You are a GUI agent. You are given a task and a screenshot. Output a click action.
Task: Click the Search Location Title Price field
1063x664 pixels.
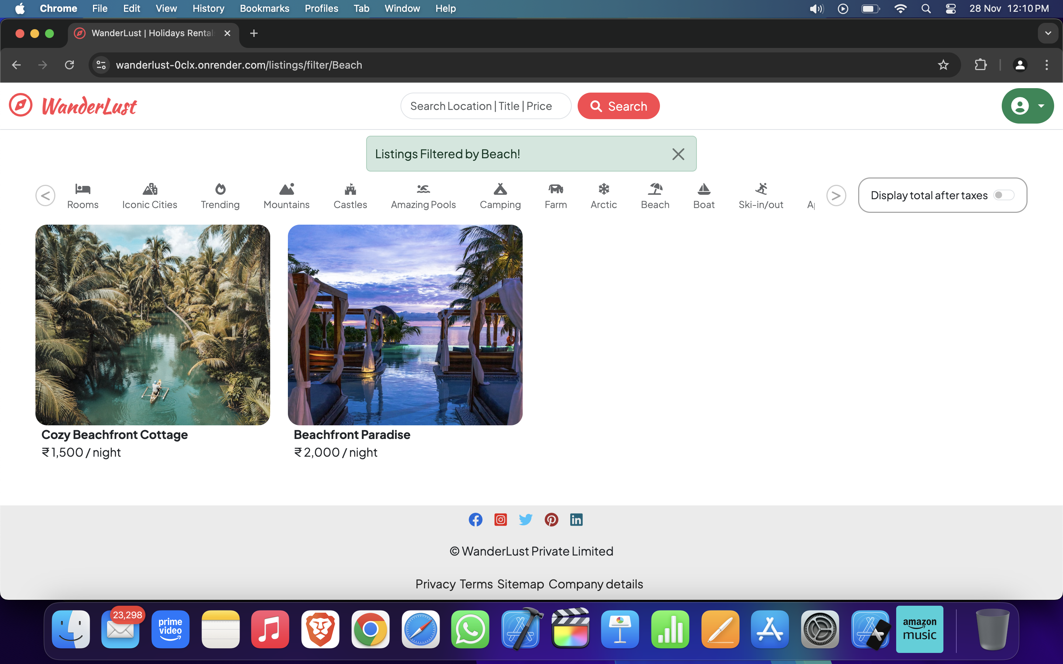pos(485,106)
